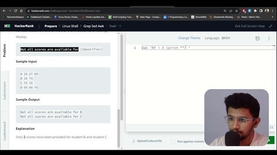
Task: Open the Shell Scripting Tuto bookmark
Action: click(121, 17)
